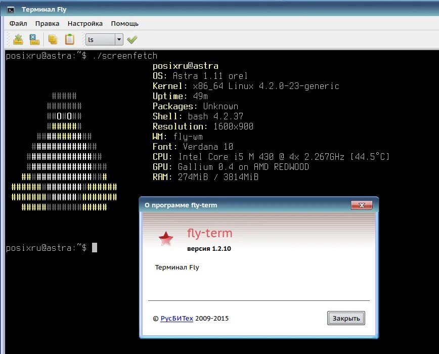Click the Resolution: 1600x900 line

(203, 126)
